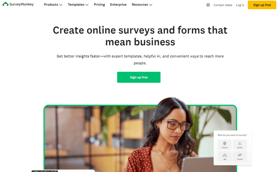280x172 pixels.
Task: Click the yellow Sign up free button
Action: 262,5
